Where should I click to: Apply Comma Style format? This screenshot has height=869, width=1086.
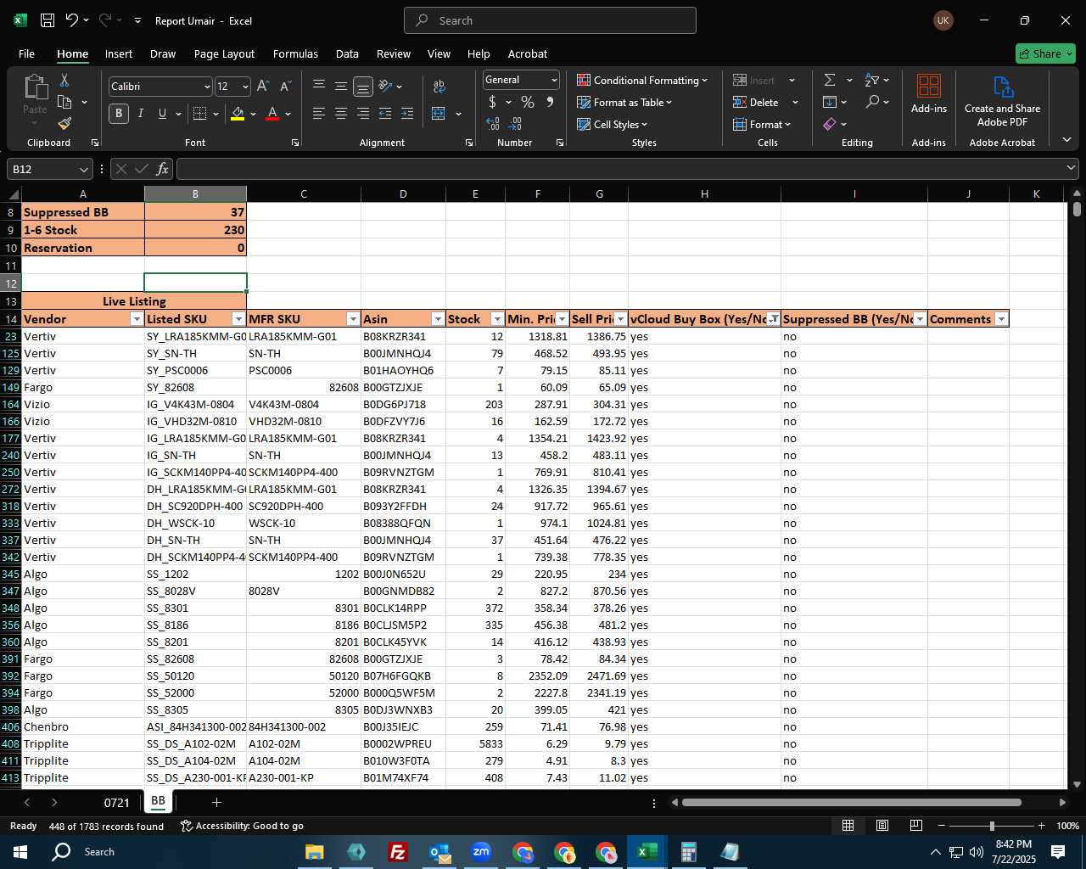[550, 103]
